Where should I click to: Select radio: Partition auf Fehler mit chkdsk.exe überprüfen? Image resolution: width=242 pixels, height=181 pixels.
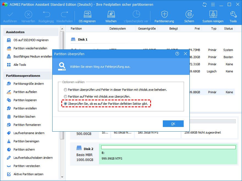65,97
